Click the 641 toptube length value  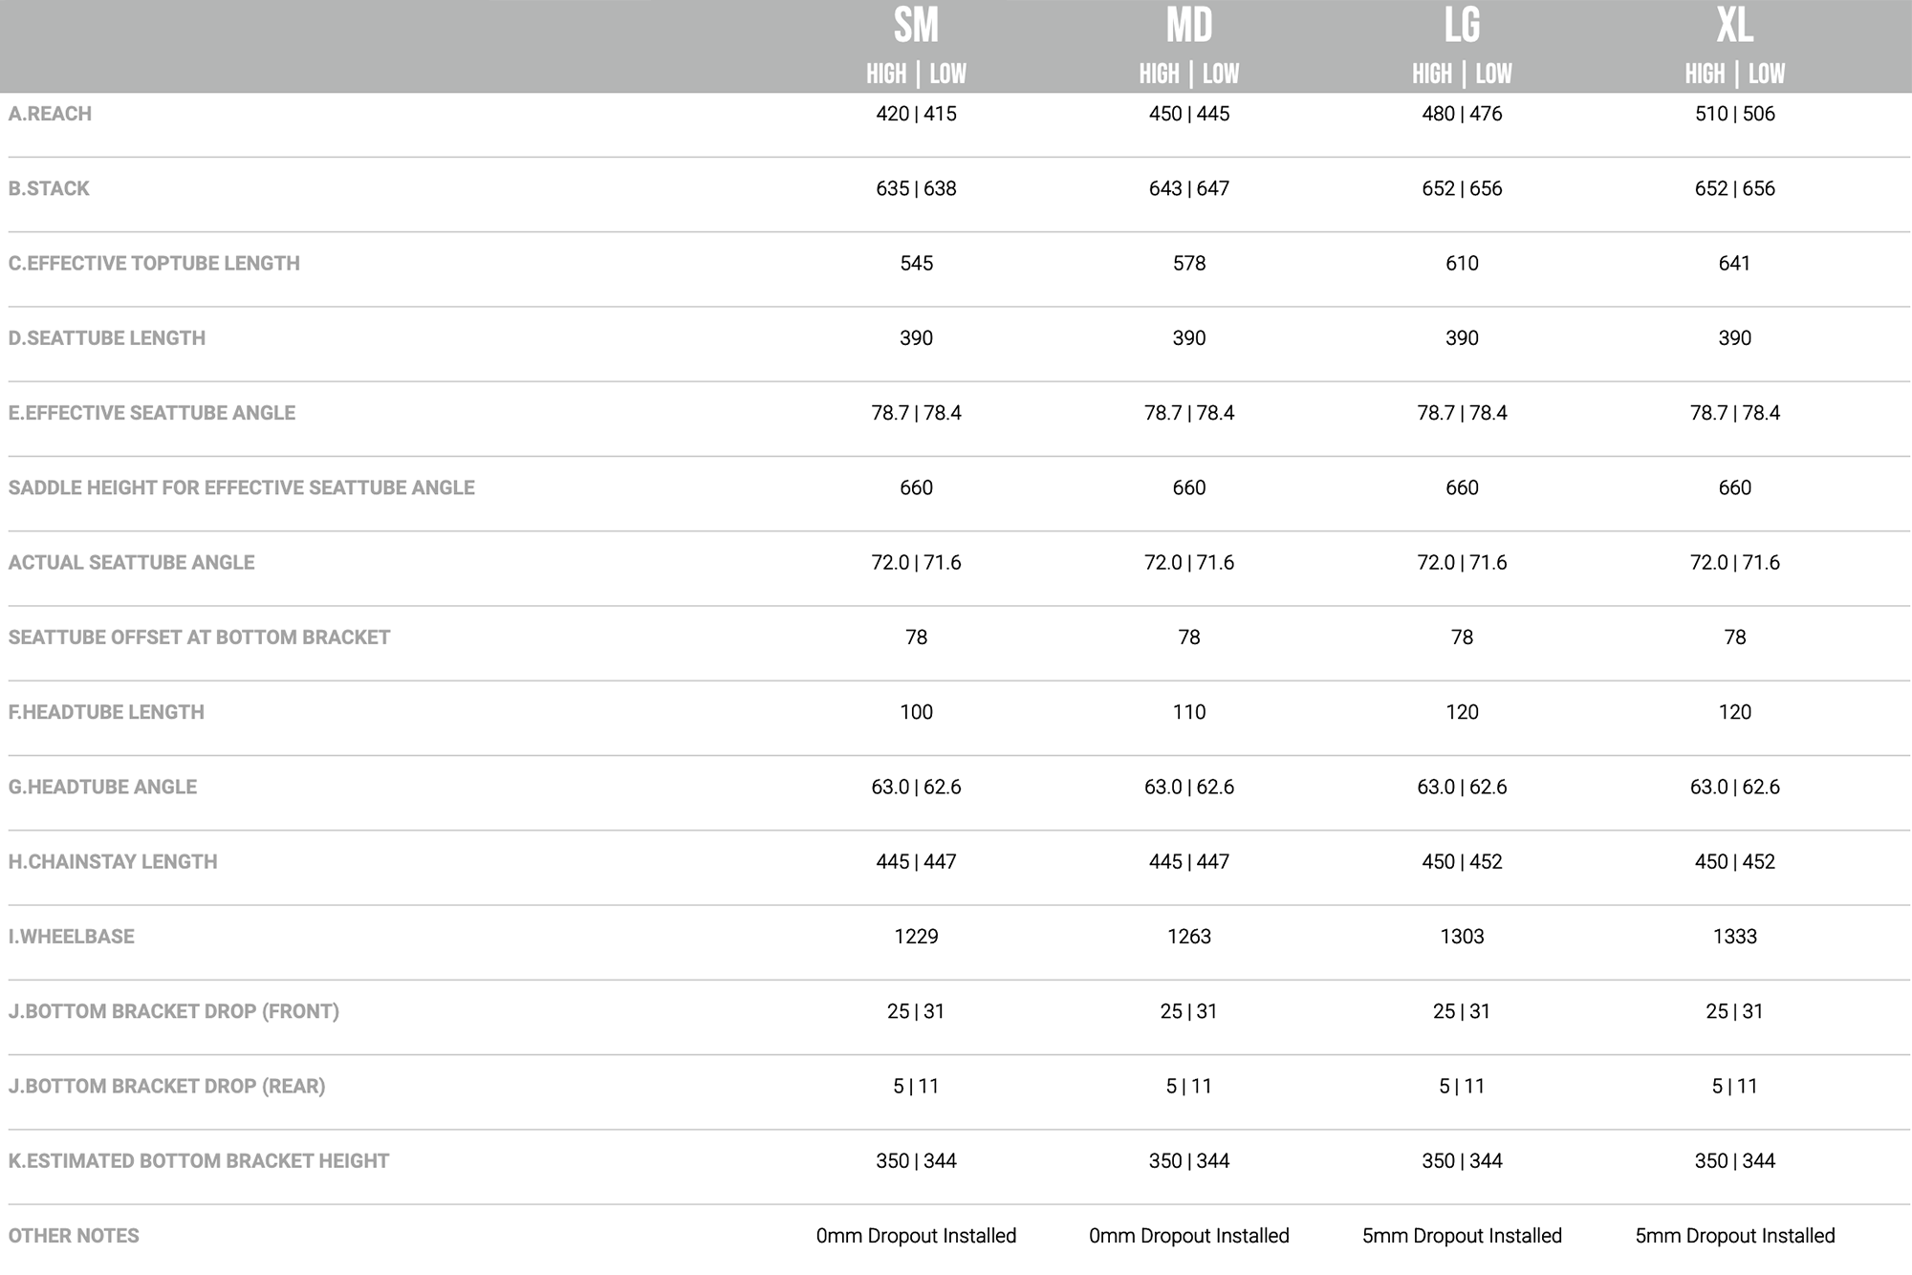coord(1734,263)
